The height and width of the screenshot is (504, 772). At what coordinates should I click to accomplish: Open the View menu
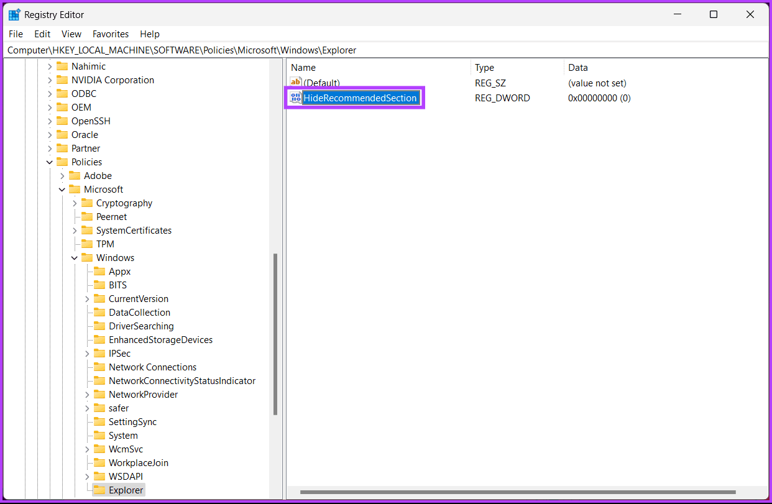[x=71, y=34]
